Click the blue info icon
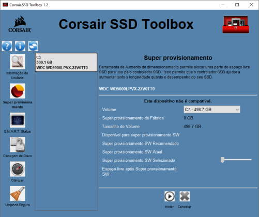The height and width of the screenshot is (217, 259). coord(20,46)
